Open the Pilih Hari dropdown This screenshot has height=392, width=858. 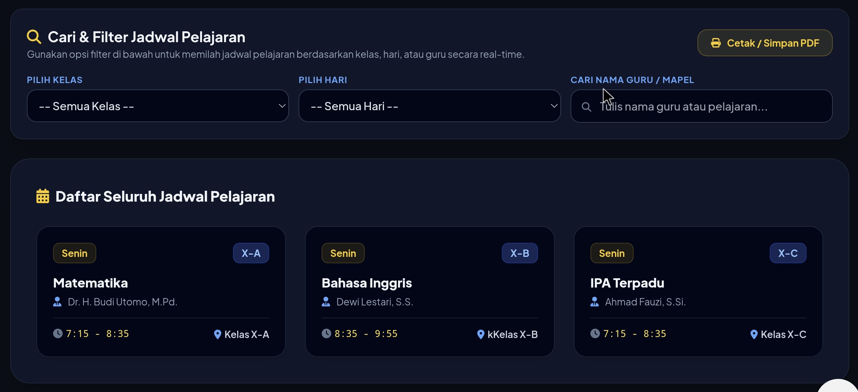[x=429, y=106]
